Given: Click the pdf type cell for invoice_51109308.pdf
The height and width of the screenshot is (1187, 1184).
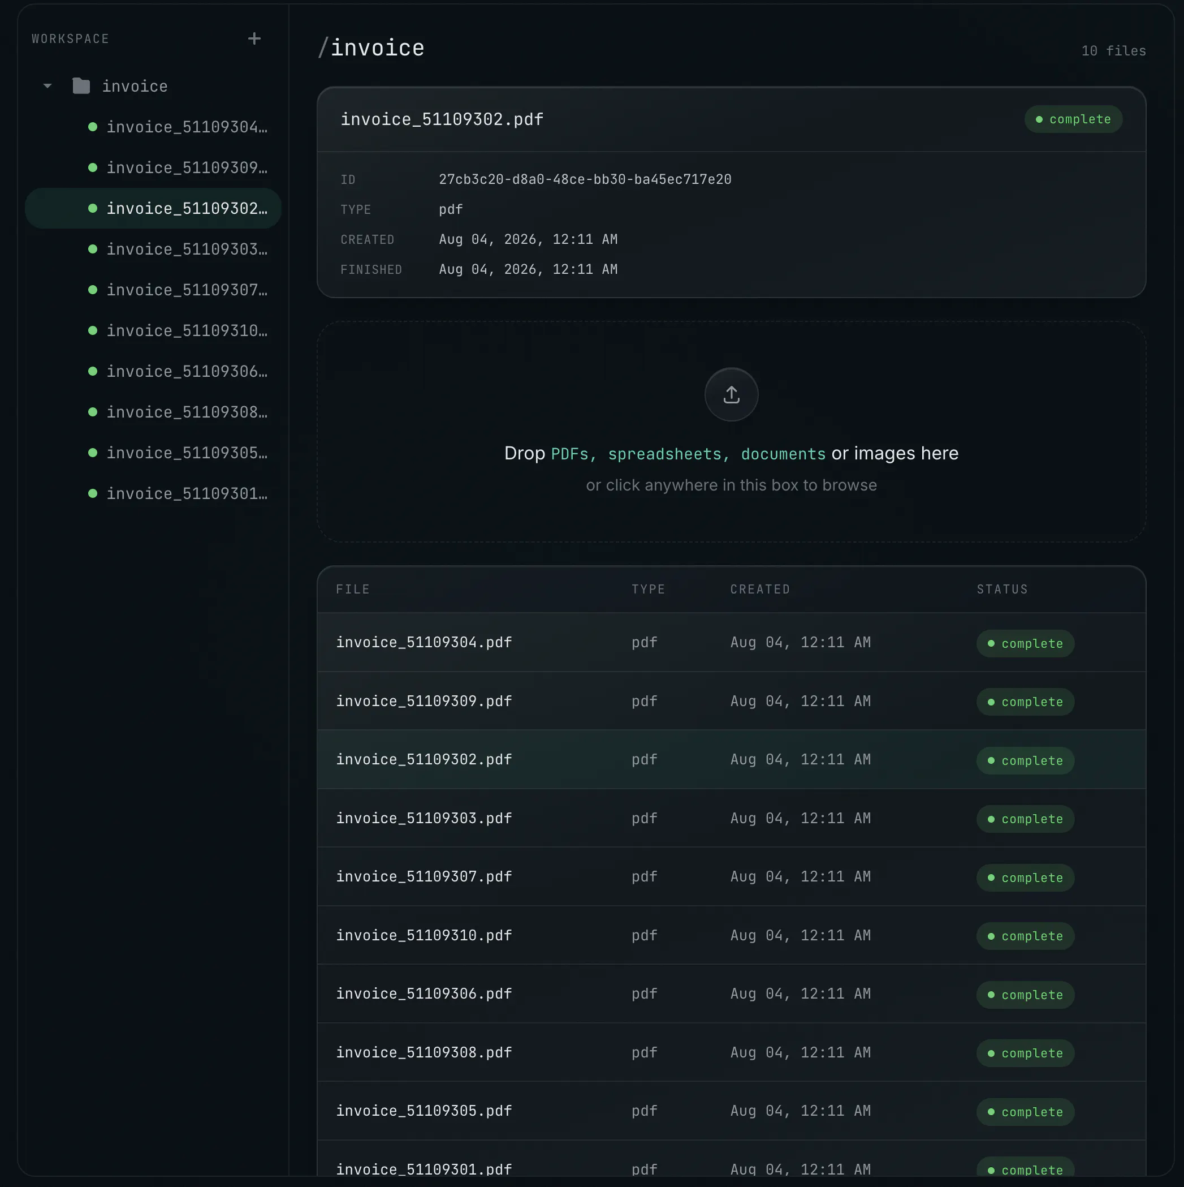Looking at the screenshot, I should tap(644, 1052).
